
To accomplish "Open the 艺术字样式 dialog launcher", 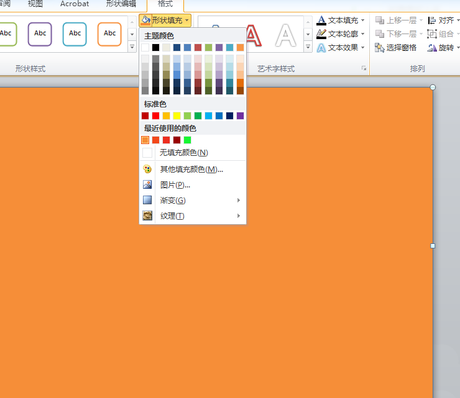I will click(x=364, y=68).
